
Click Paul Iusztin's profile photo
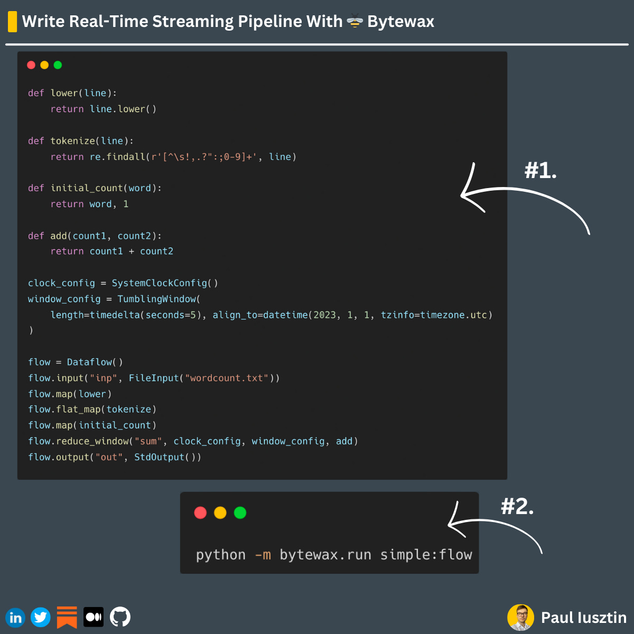click(520, 617)
